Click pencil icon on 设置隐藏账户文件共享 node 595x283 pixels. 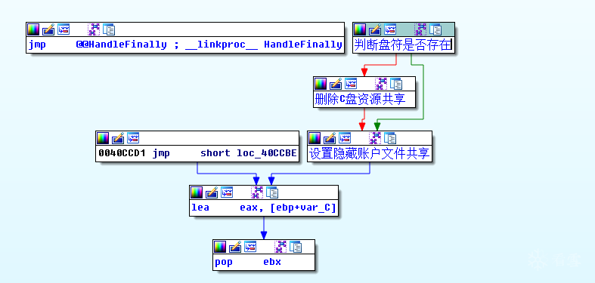330,138
